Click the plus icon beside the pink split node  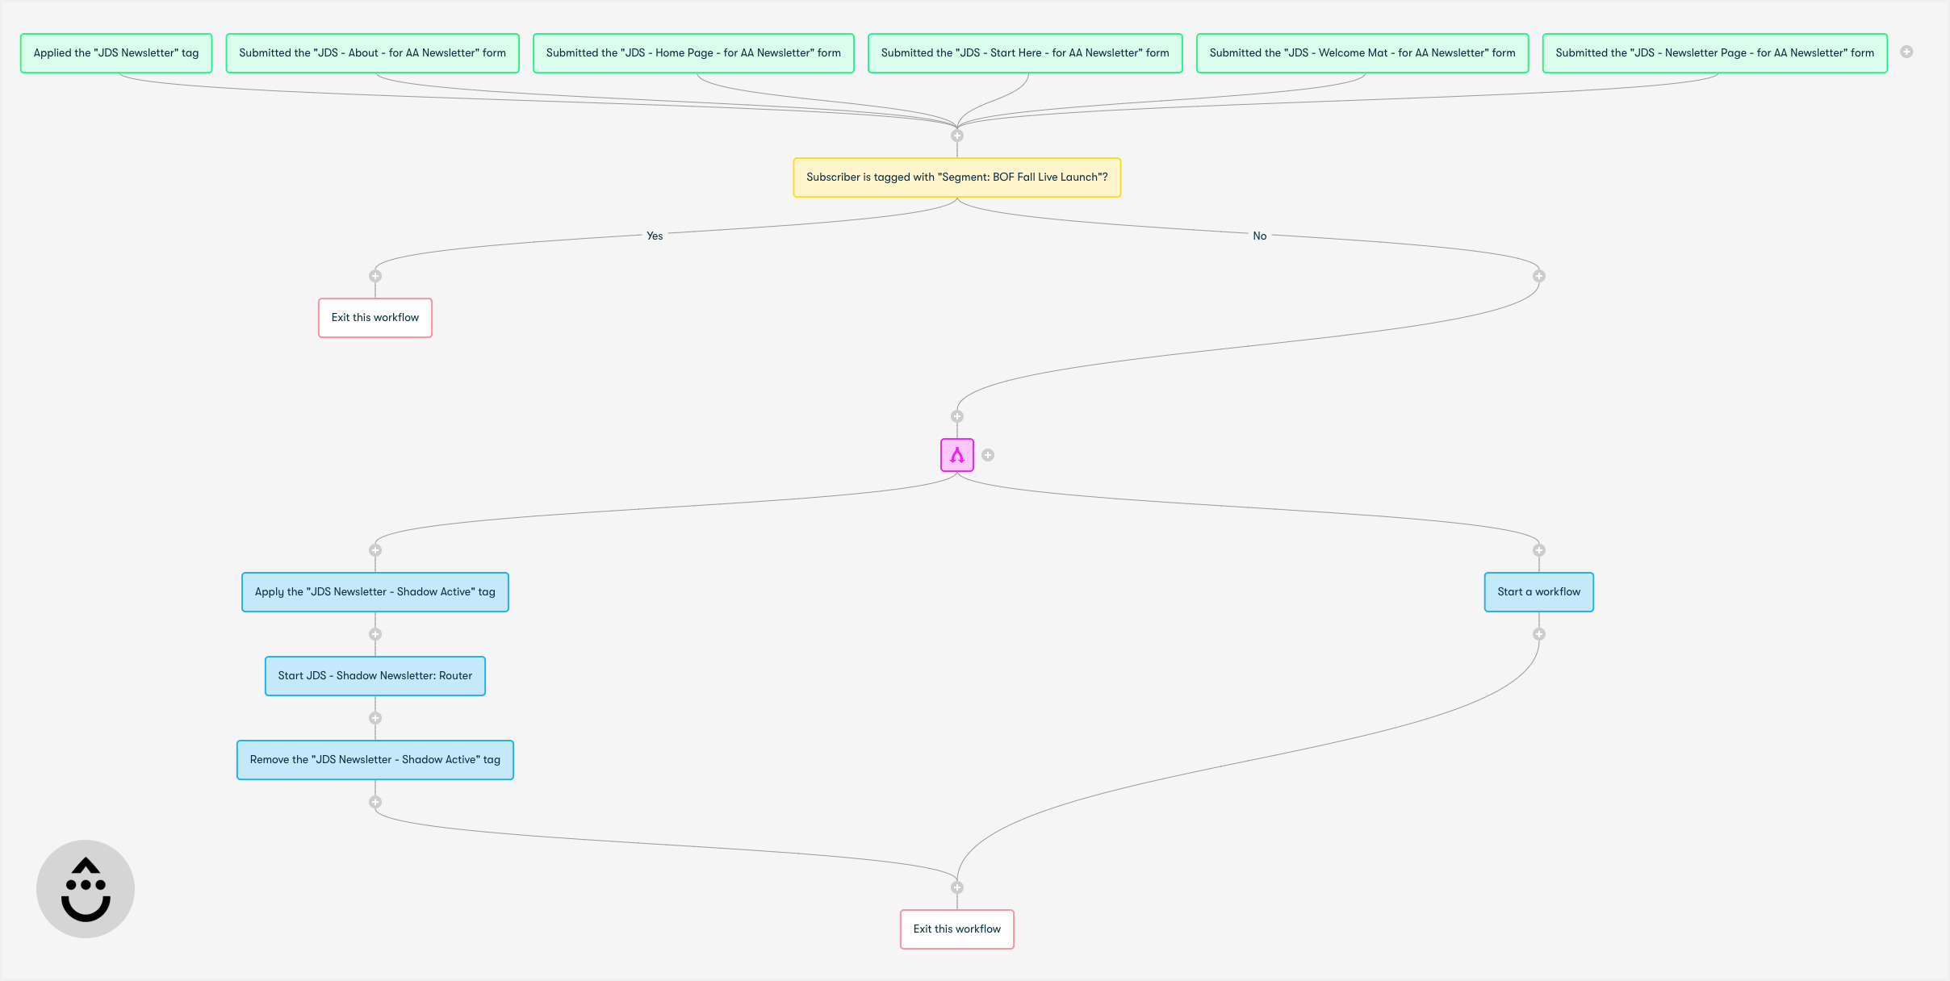[990, 454]
